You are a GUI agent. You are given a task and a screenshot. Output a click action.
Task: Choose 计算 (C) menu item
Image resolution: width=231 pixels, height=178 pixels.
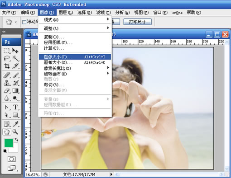click(x=75, y=48)
